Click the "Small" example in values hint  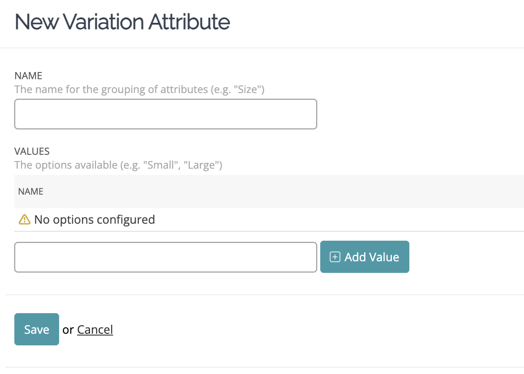(x=161, y=165)
